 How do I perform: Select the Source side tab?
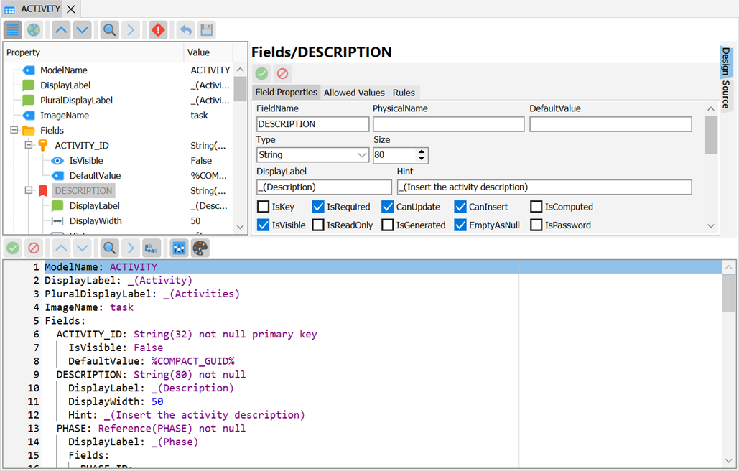[x=726, y=94]
